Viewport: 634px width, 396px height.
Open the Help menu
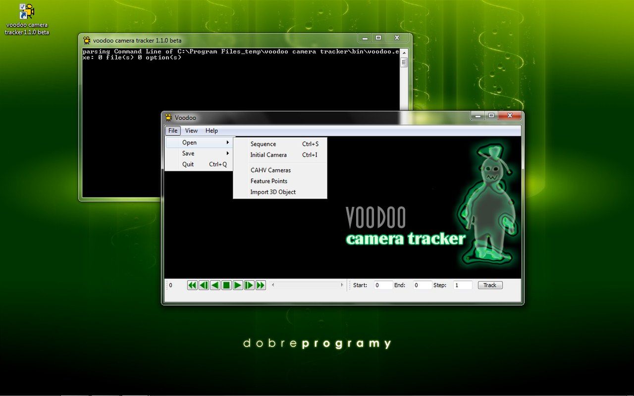(x=211, y=131)
